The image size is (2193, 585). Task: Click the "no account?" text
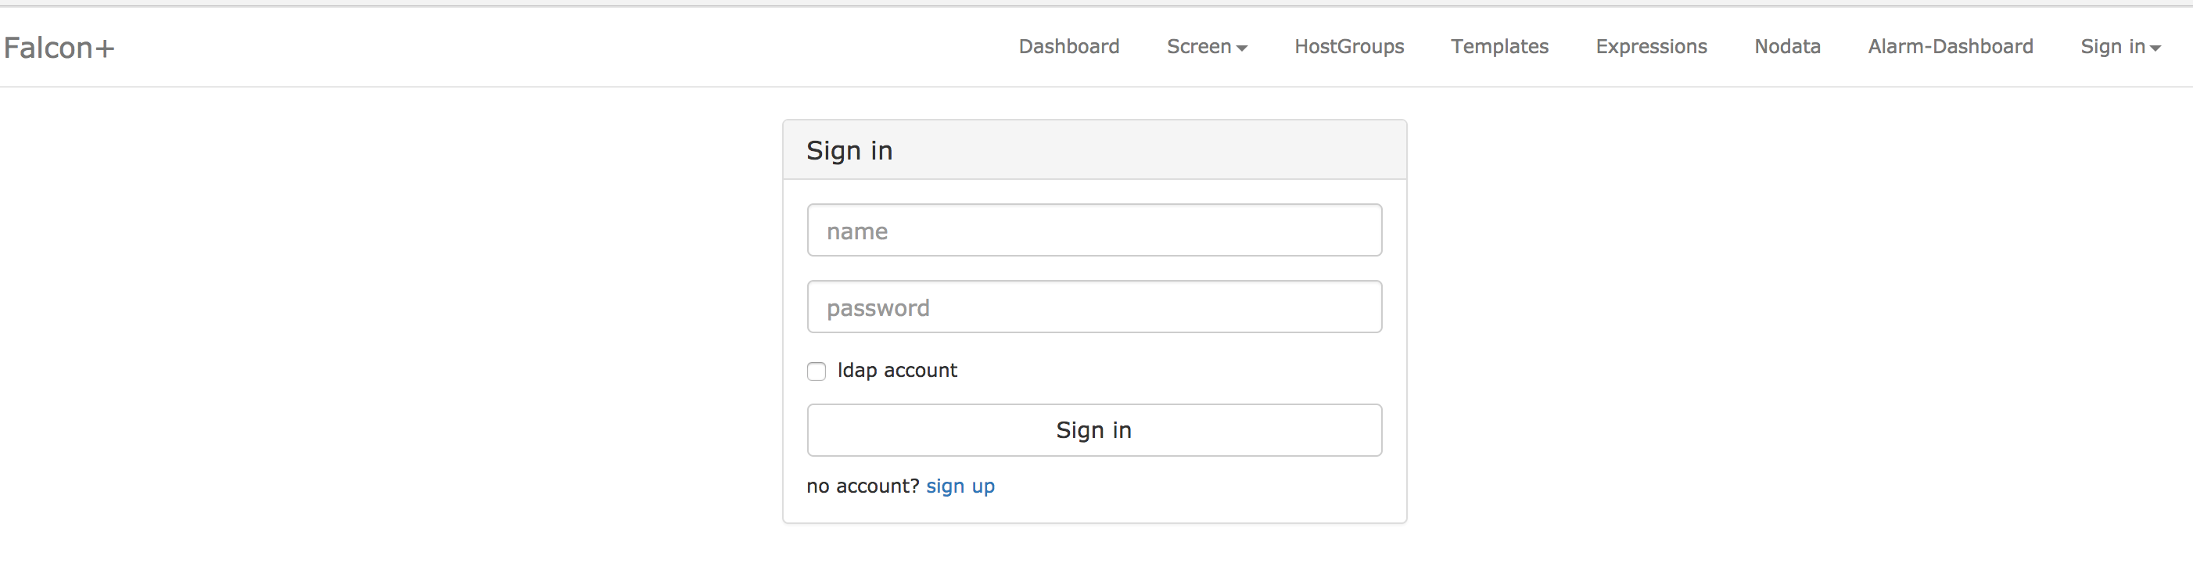tap(862, 486)
